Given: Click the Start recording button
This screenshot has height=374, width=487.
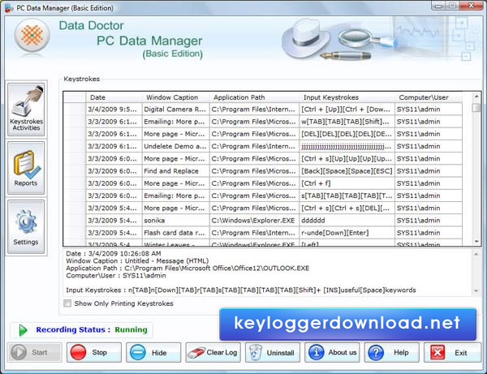Looking at the screenshot, I should tap(35, 352).
